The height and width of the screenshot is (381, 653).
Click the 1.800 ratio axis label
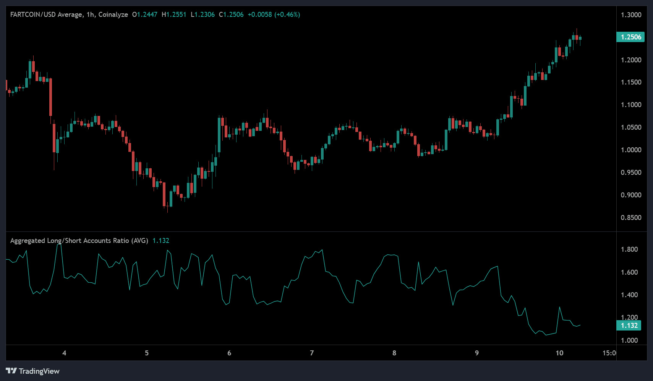pos(629,249)
